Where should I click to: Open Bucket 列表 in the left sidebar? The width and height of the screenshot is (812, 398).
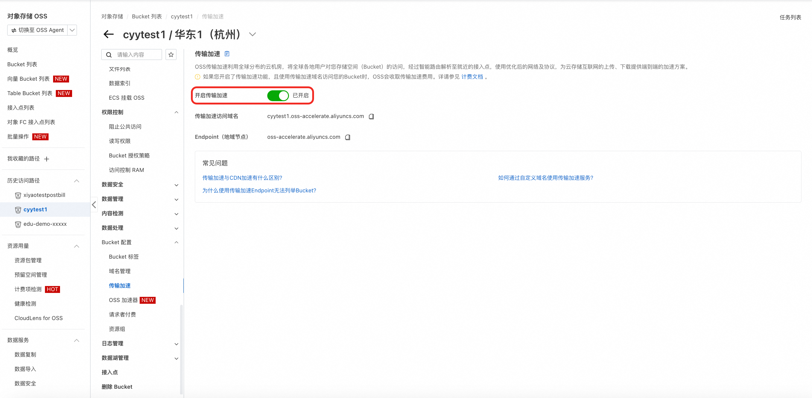click(x=22, y=64)
